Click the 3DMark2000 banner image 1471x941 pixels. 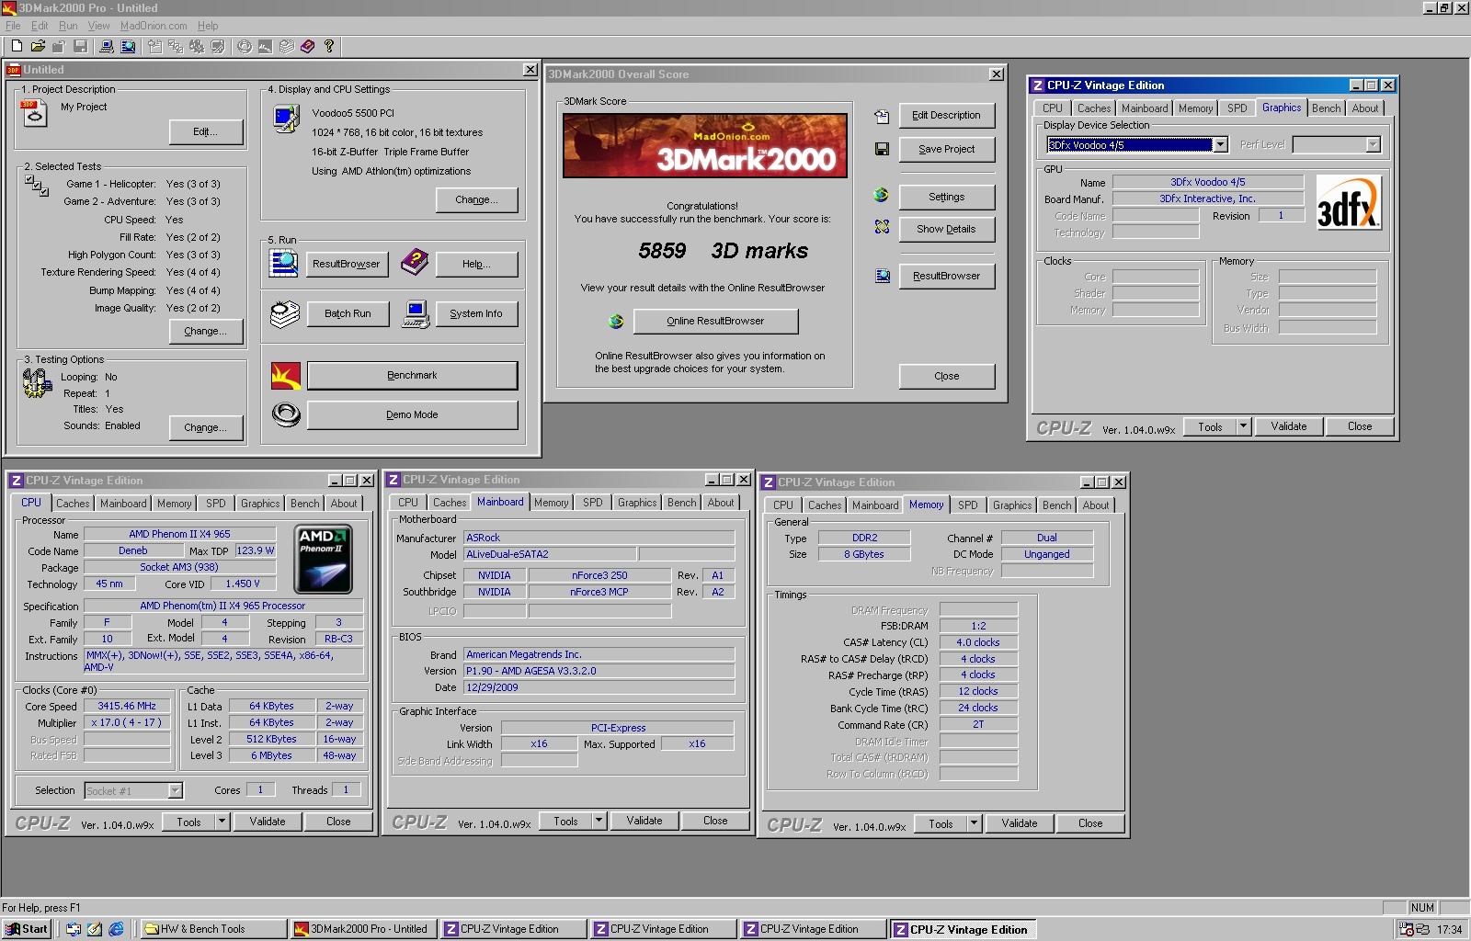point(705,145)
